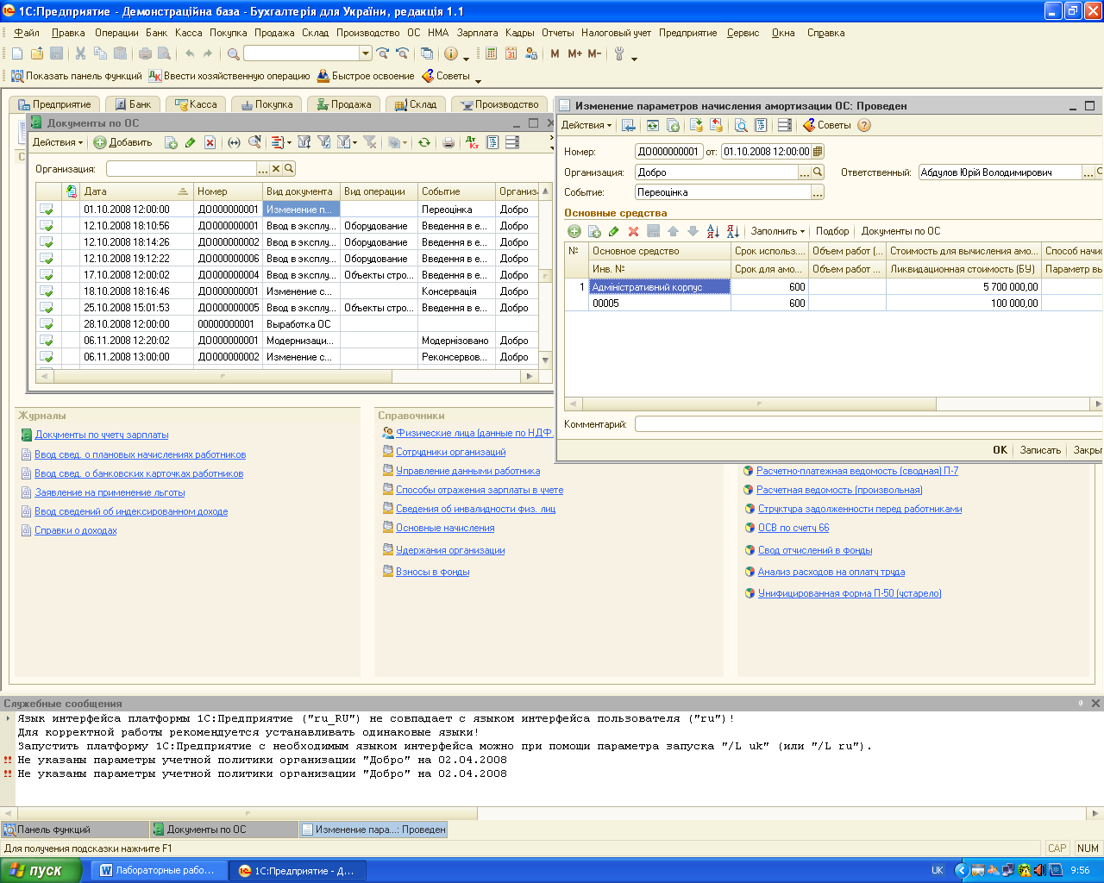Image resolution: width=1104 pixels, height=883 pixels.
Task: Click Подбор button in Основные средства toolbar
Action: point(832,231)
